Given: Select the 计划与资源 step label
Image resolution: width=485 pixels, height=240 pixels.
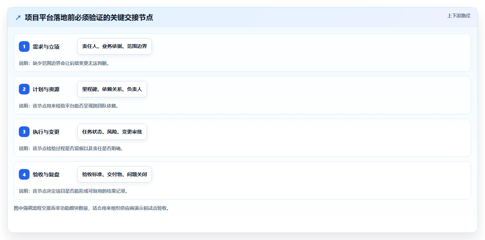Looking at the screenshot, I should [46, 89].
